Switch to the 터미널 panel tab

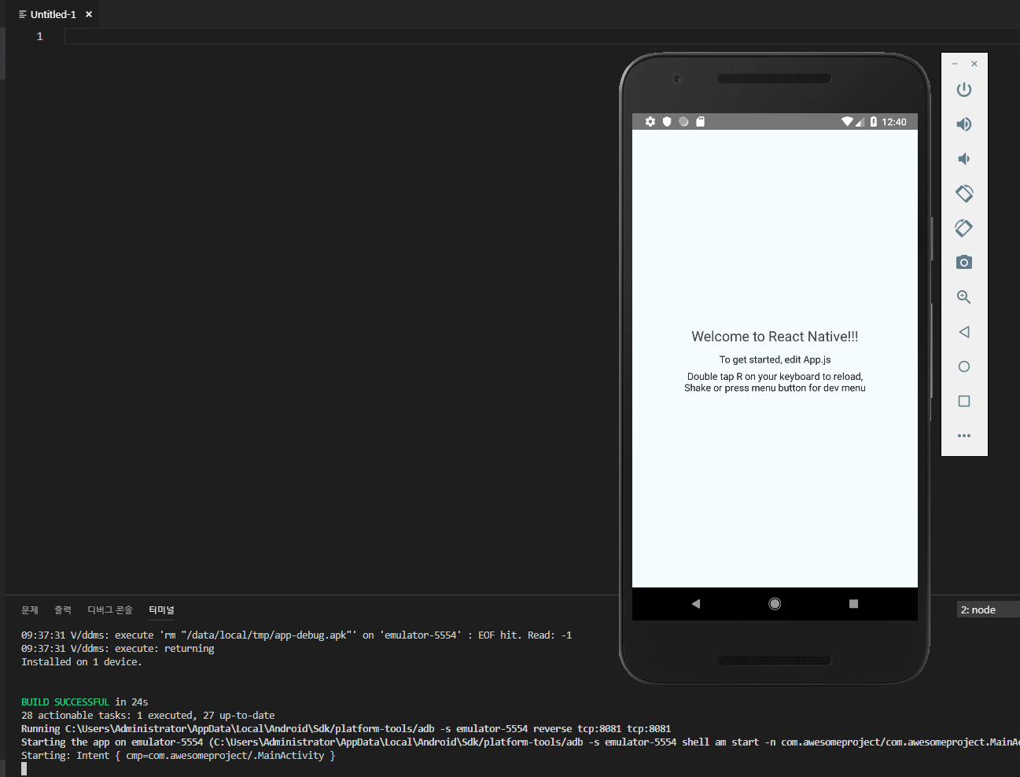click(x=162, y=610)
